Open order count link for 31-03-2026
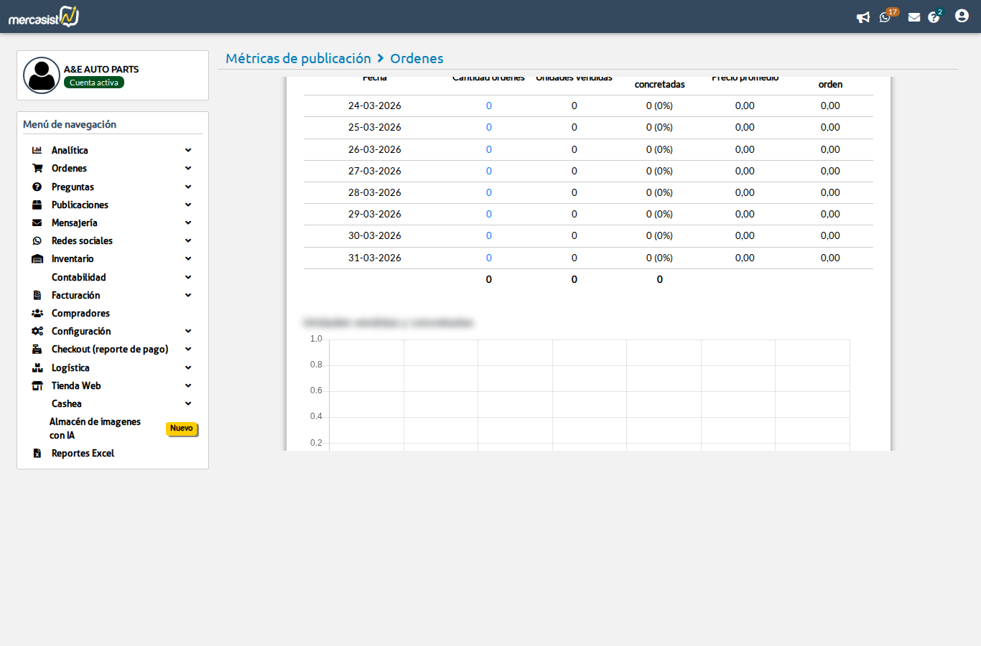Viewport: 981px width, 646px height. coord(489,258)
